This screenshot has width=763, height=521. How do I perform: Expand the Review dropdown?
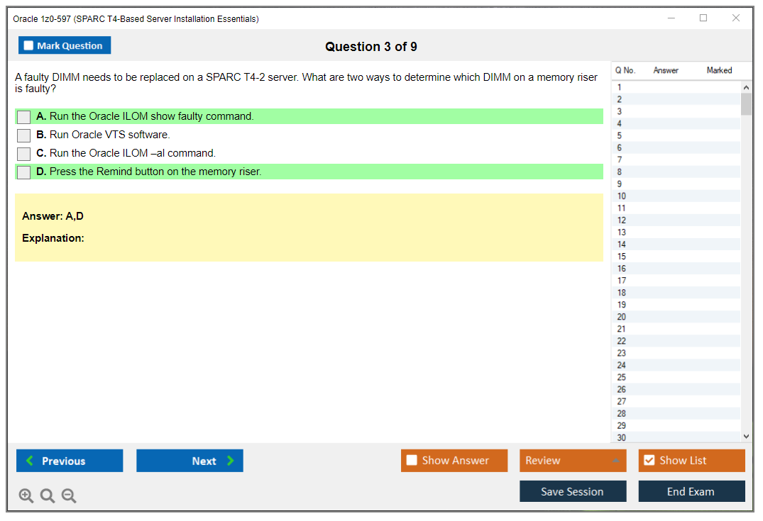613,460
